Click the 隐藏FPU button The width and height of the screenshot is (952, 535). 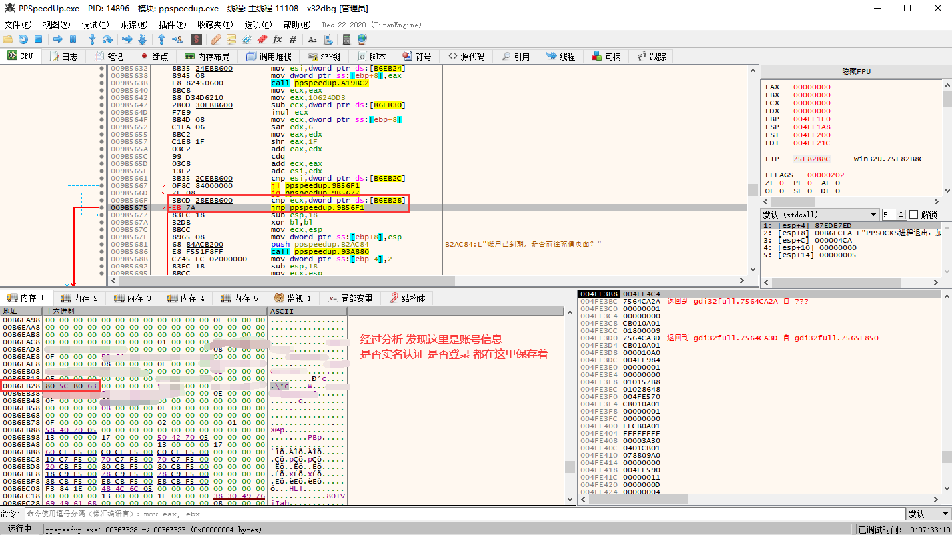[856, 71]
